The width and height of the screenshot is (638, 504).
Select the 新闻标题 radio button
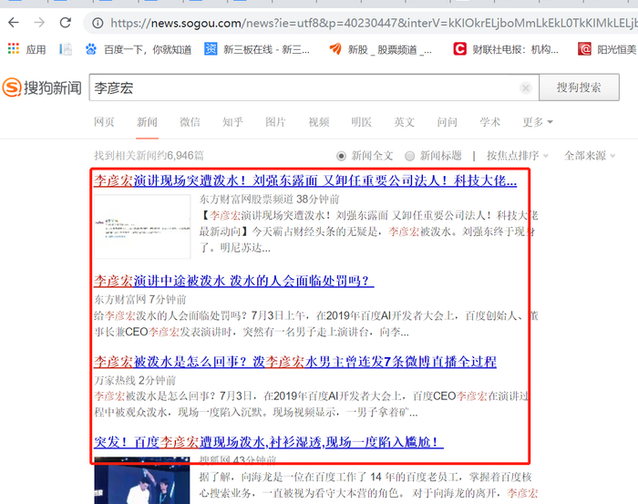pyautogui.click(x=410, y=156)
